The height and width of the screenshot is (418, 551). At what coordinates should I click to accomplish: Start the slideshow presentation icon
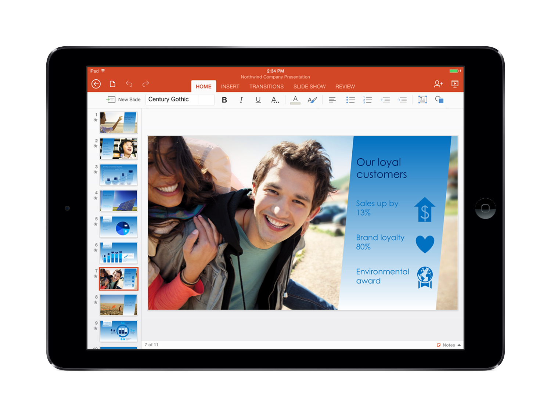click(455, 84)
